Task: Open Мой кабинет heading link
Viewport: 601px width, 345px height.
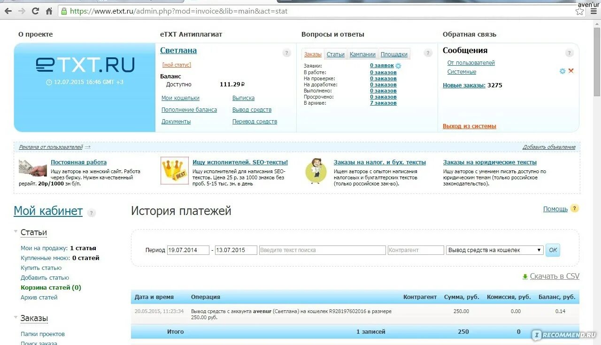Action: pos(48,211)
